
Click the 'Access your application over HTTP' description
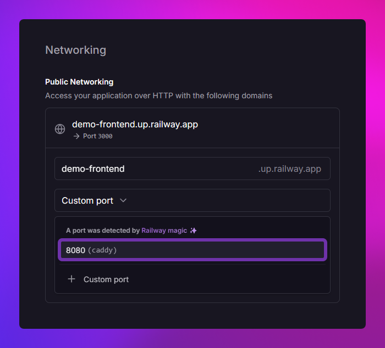[158, 96]
